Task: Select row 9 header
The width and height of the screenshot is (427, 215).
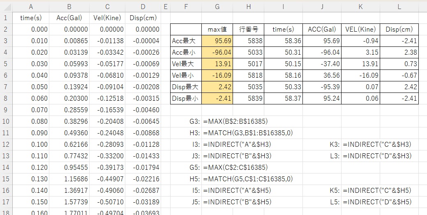Action: [x=6, y=110]
